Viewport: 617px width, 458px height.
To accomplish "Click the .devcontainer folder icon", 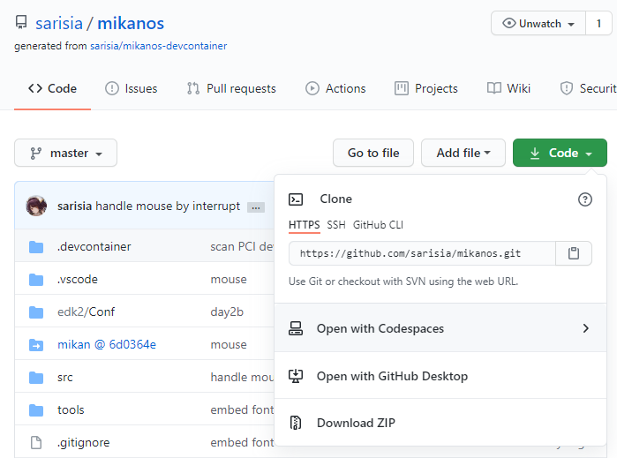I will pos(36,247).
